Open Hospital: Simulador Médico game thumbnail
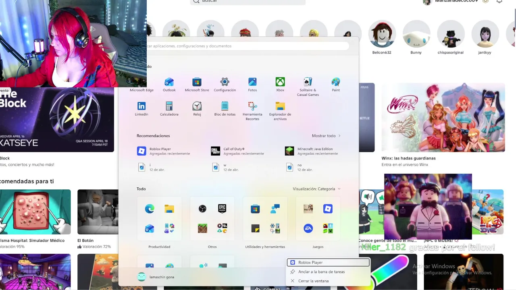 click(35, 212)
